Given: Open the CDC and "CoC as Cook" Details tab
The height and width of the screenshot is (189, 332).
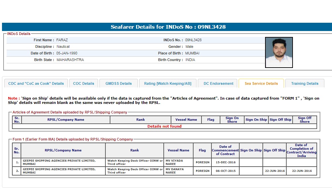Looking at the screenshot, I should (x=36, y=83).
